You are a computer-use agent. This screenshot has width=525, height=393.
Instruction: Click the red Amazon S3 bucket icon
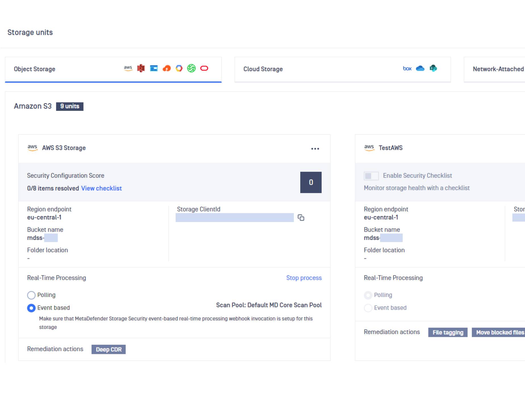click(x=141, y=68)
